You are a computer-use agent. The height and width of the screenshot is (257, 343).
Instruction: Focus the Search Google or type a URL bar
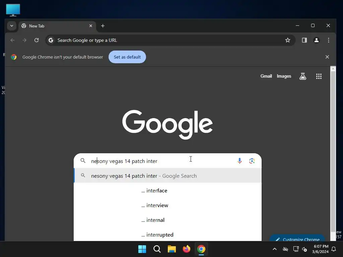pyautogui.click(x=170, y=40)
